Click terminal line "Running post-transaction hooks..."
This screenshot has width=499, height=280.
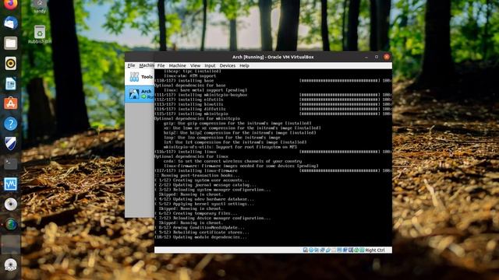click(x=200, y=175)
